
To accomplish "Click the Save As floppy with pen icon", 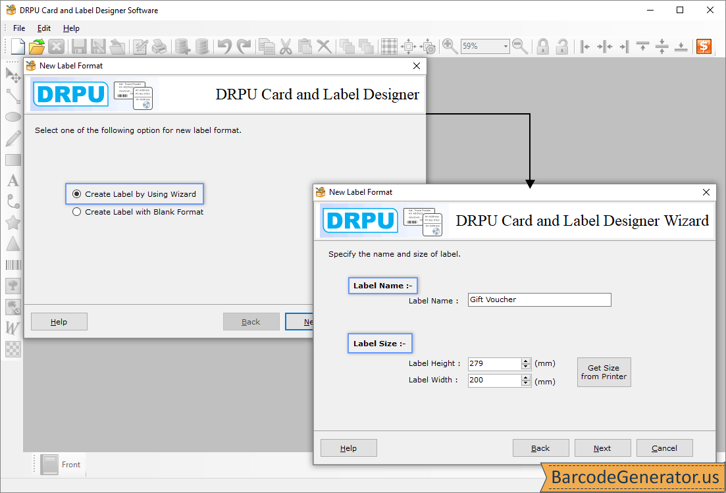I will click(98, 46).
